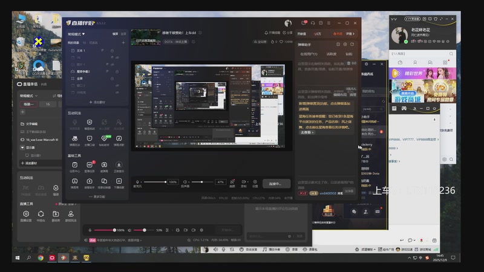
Task: Adjust the 扬声器 volume slider at 47%
Action: click(x=203, y=182)
